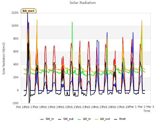This screenshot has width=166, height=124.
Task: Click the SW_in legend entry
Action: (x=47, y=119)
